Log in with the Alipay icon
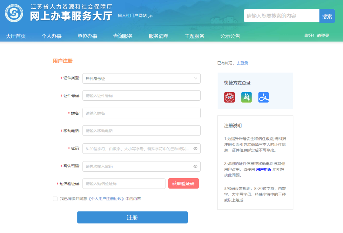Screen dimensions: 343x233 coord(263,97)
